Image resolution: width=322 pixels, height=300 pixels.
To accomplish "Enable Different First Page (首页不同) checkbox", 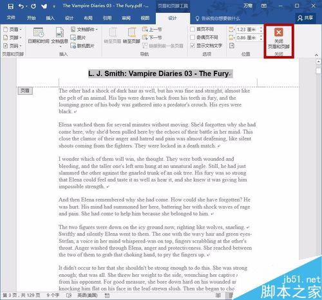I will click(x=193, y=29).
